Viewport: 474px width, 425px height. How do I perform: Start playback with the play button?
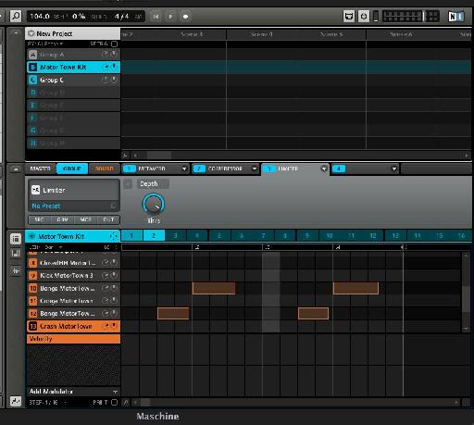(170, 17)
